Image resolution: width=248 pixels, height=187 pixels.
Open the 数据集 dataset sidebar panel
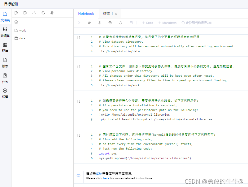point(5,32)
